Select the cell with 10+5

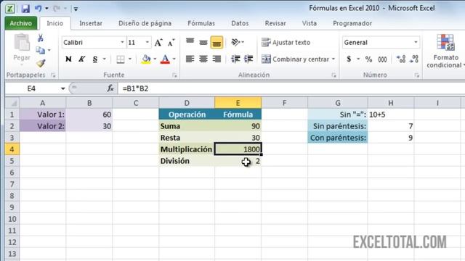point(391,115)
